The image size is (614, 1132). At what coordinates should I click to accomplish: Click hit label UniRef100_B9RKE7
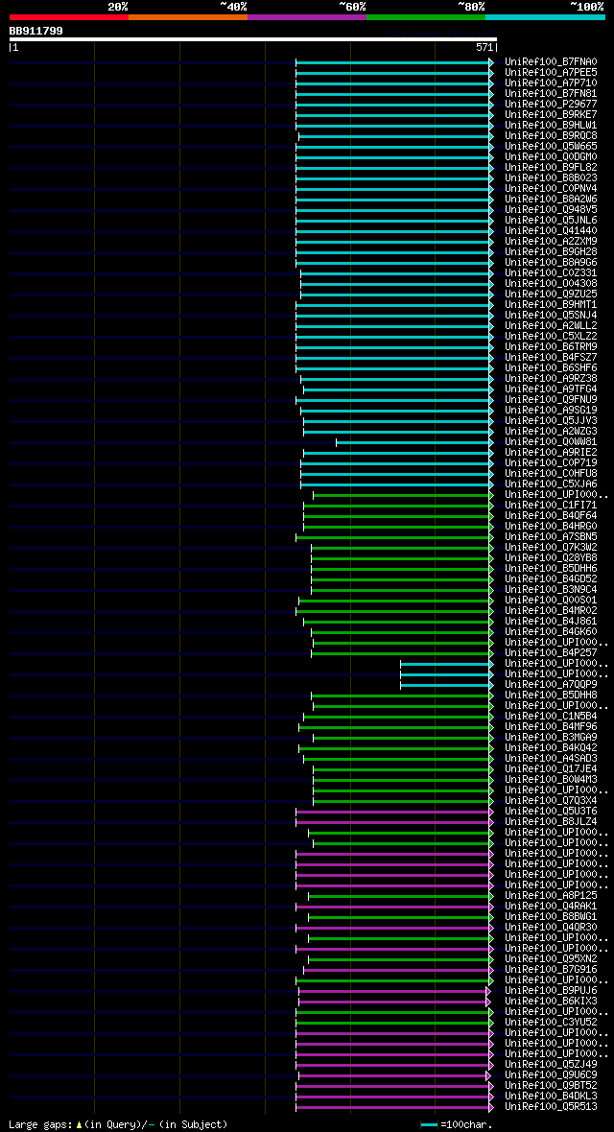551,115
